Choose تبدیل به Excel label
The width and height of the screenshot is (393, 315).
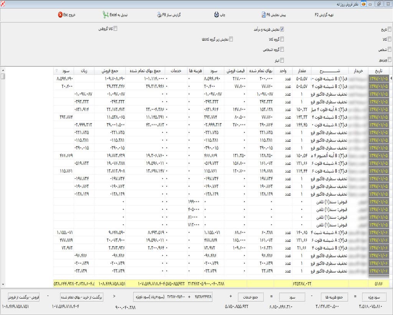pos(119,15)
